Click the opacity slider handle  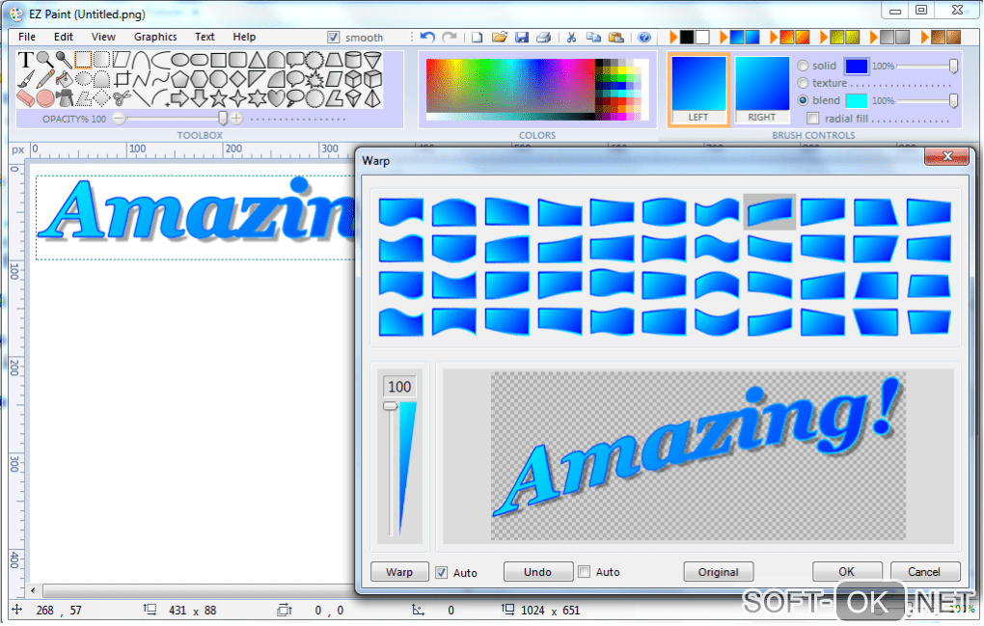222,118
